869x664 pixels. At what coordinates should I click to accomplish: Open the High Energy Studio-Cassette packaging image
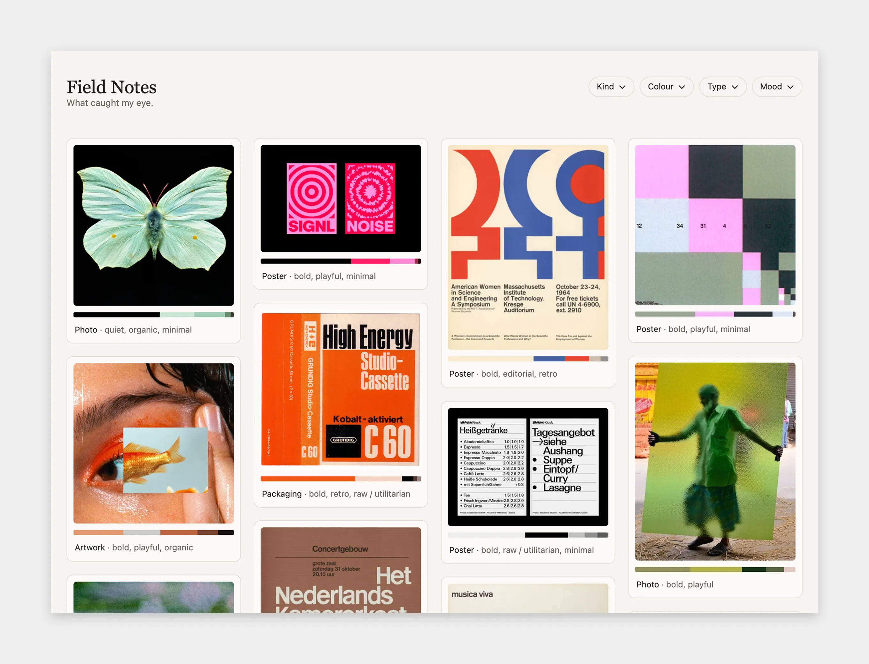tap(341, 390)
